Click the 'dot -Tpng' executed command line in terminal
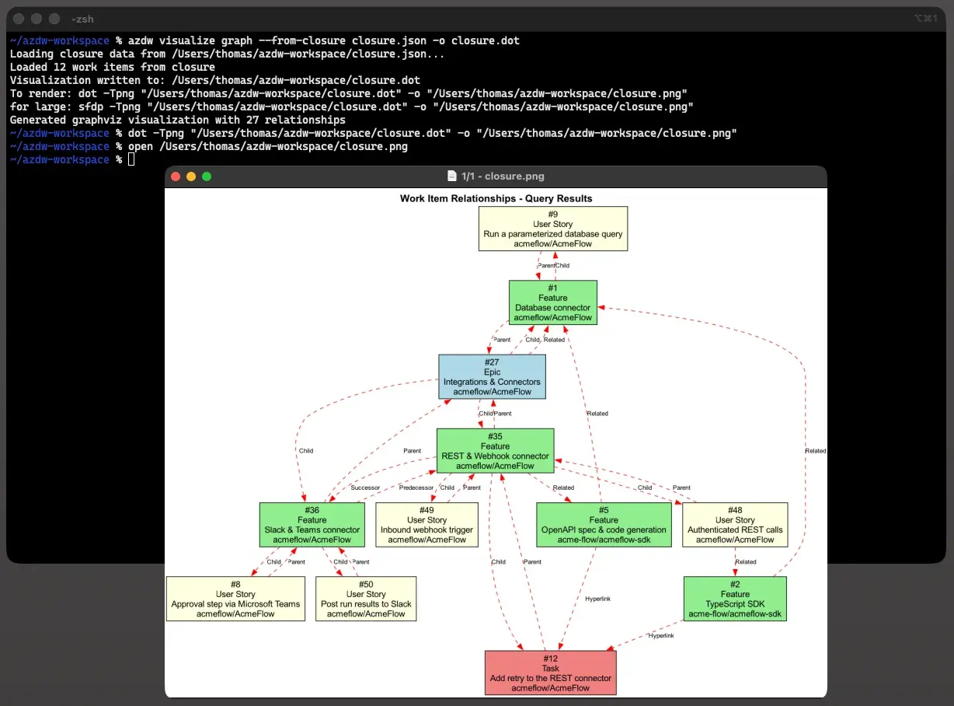 373,133
